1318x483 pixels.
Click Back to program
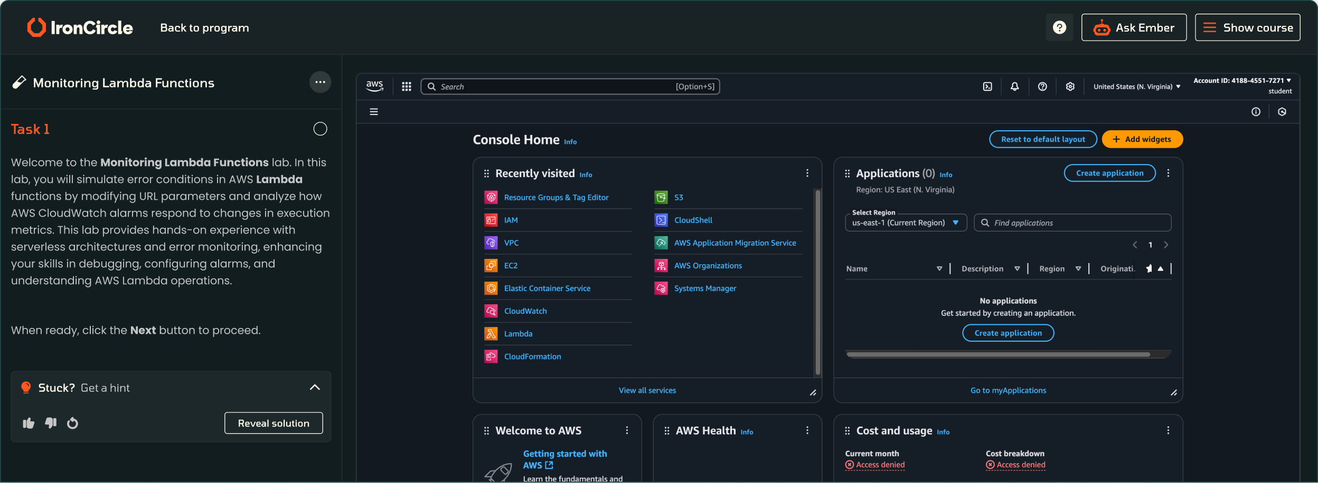pos(204,27)
